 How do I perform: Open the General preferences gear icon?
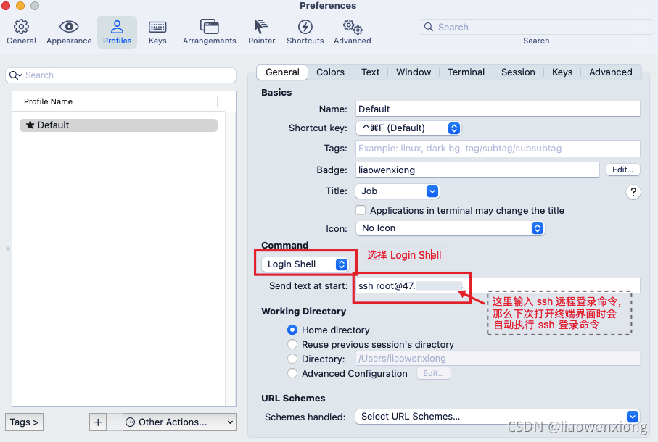click(21, 27)
